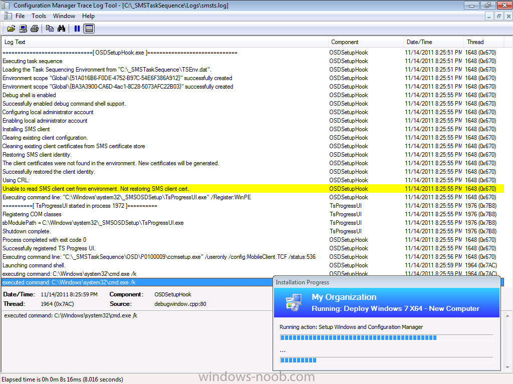Click the details pane scrollbar down arrow
This screenshot has height=384, width=513.
point(508,367)
